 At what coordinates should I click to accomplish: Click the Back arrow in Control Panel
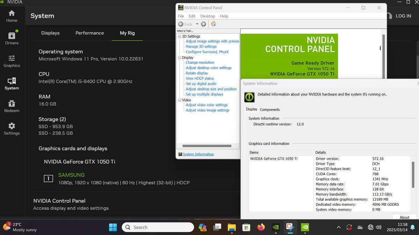tap(185, 24)
